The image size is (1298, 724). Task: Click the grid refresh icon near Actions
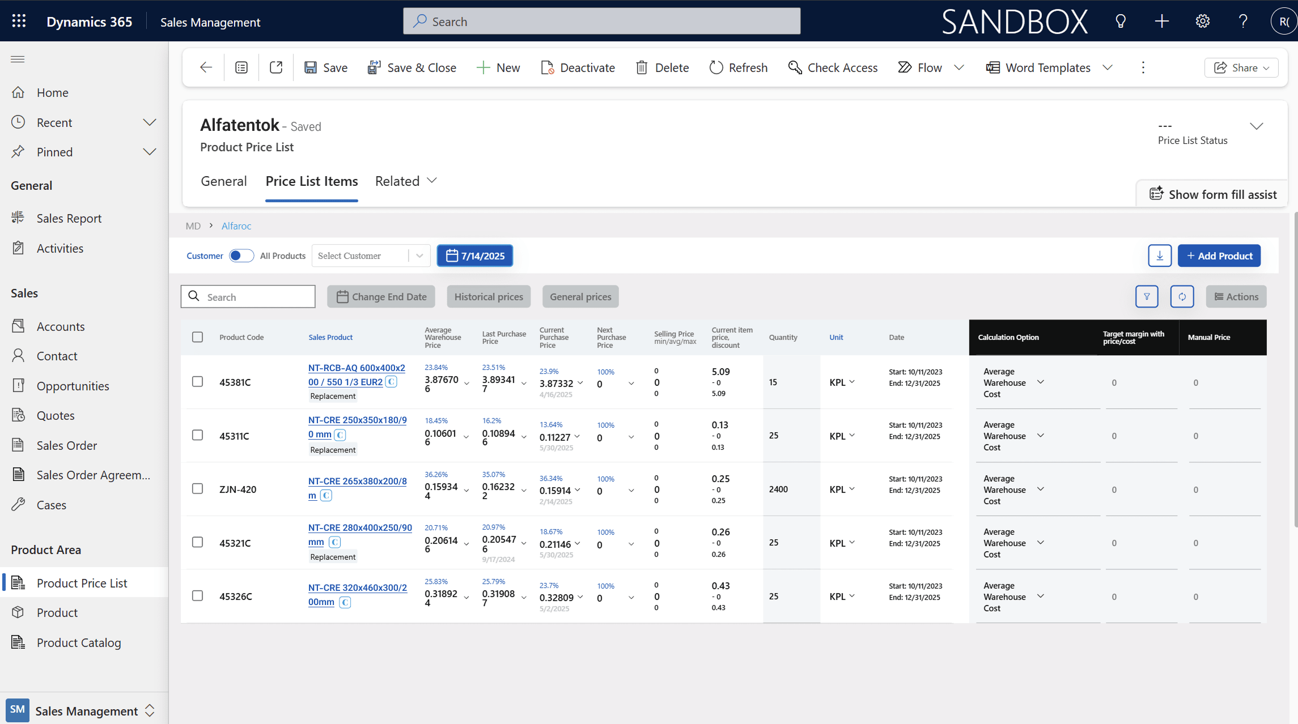1182,296
